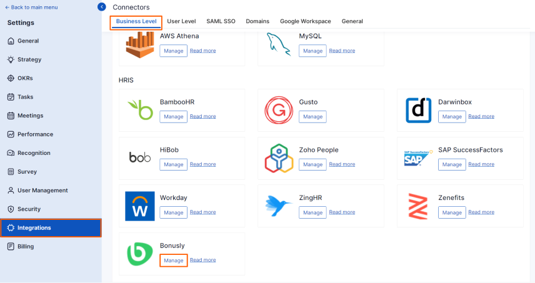Read more about BambooHR
The image size is (535, 283).
(x=202, y=116)
